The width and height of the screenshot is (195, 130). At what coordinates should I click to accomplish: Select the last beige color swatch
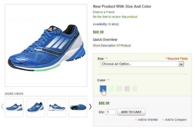[x=135, y=89]
